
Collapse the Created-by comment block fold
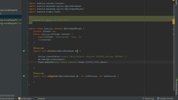coord(28,17)
